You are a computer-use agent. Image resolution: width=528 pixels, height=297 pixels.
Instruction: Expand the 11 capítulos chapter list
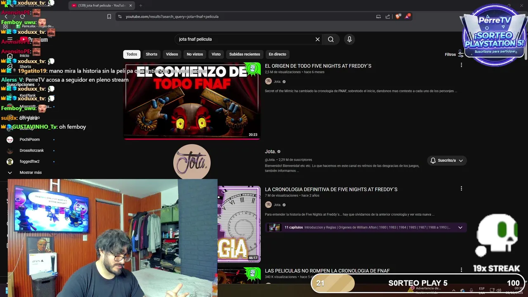tap(460, 227)
